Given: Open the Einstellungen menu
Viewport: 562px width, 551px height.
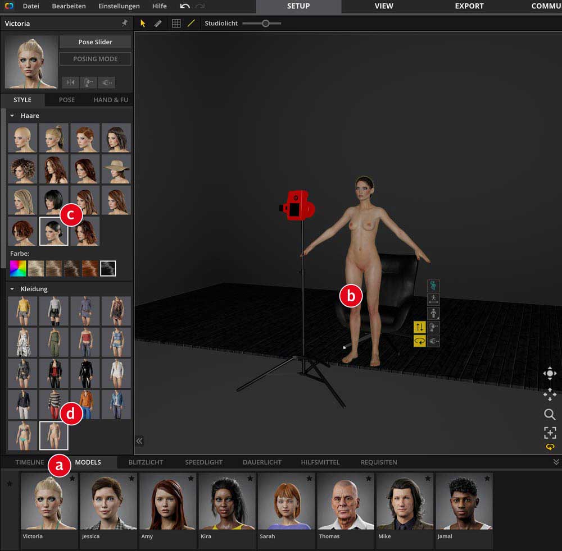Looking at the screenshot, I should [x=119, y=6].
